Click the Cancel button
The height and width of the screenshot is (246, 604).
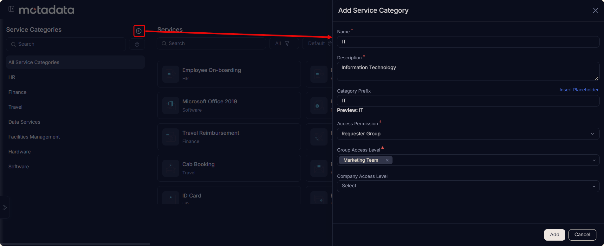[x=582, y=235]
